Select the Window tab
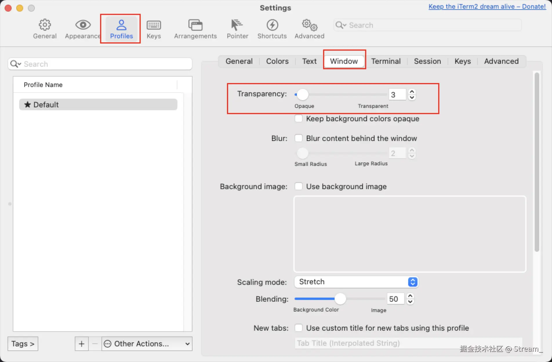This screenshot has width=552, height=362. (344, 61)
